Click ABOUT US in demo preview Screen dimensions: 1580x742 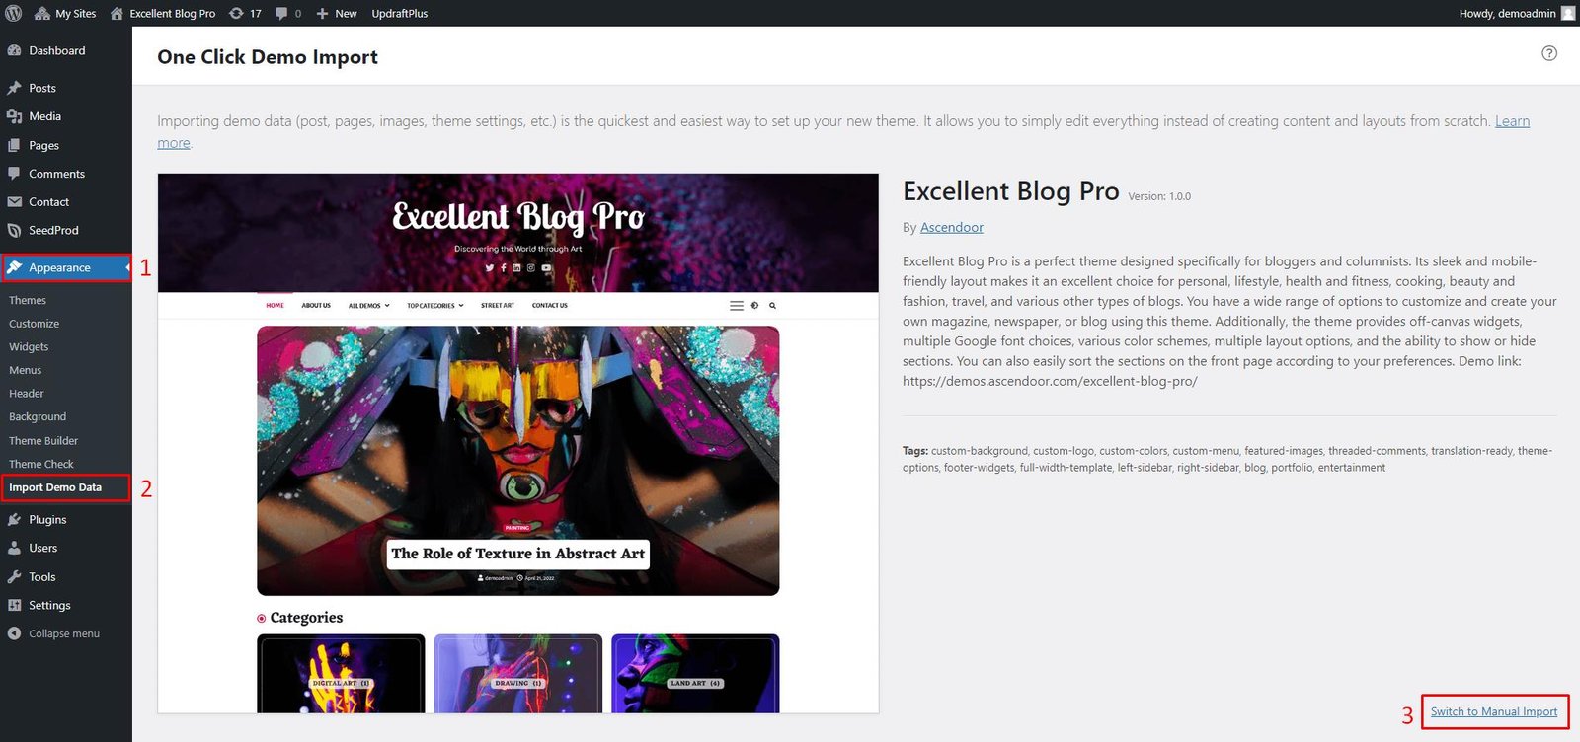[316, 306]
